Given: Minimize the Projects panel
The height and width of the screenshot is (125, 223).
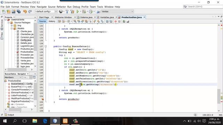Looking at the screenshot, I should click(35, 17).
